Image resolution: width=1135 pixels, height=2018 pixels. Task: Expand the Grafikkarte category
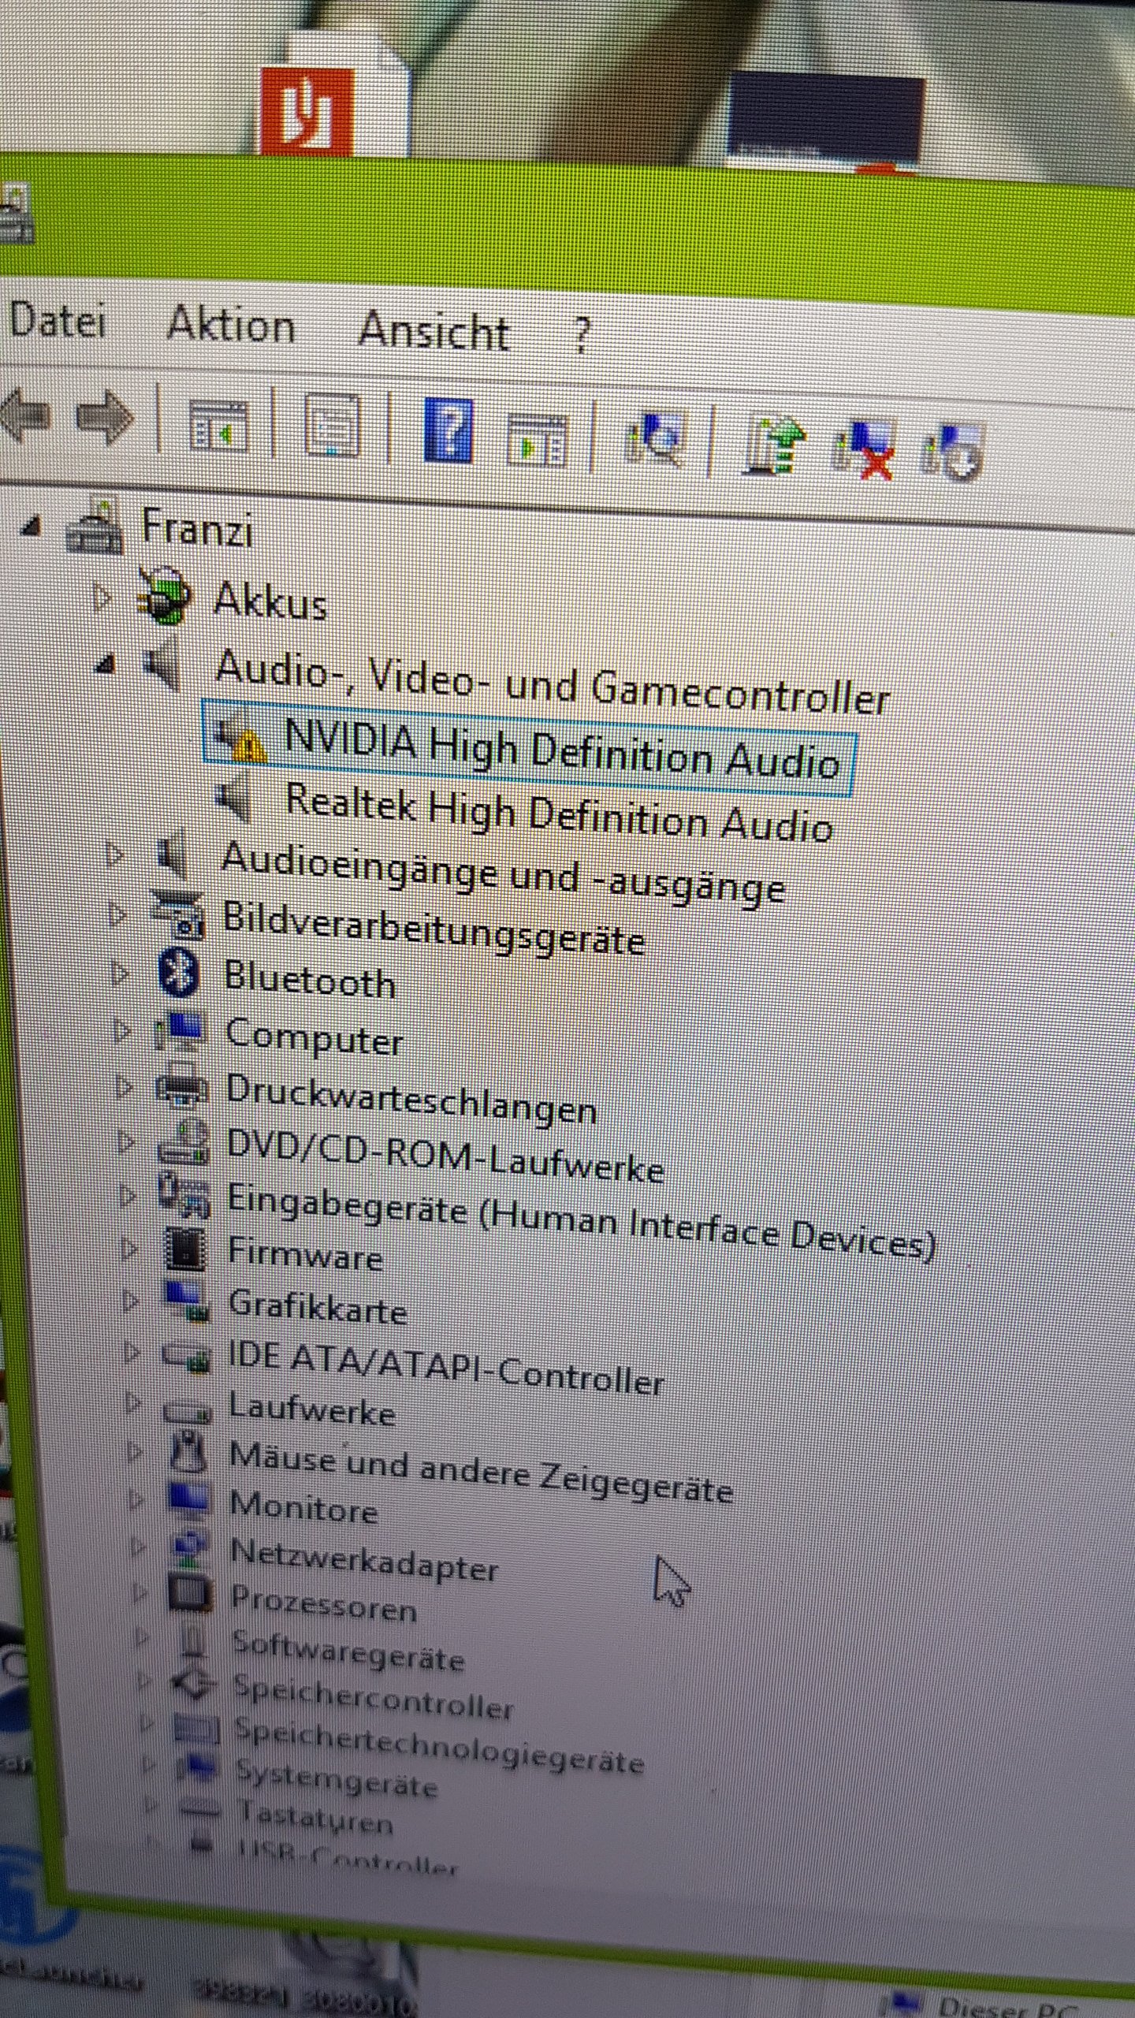[130, 1299]
